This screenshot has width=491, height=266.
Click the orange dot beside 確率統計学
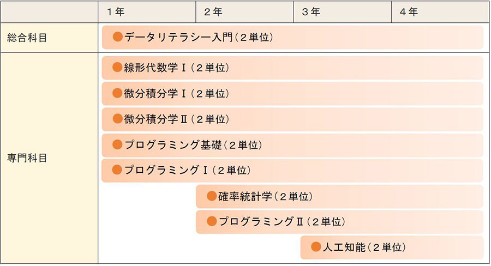[x=212, y=196]
